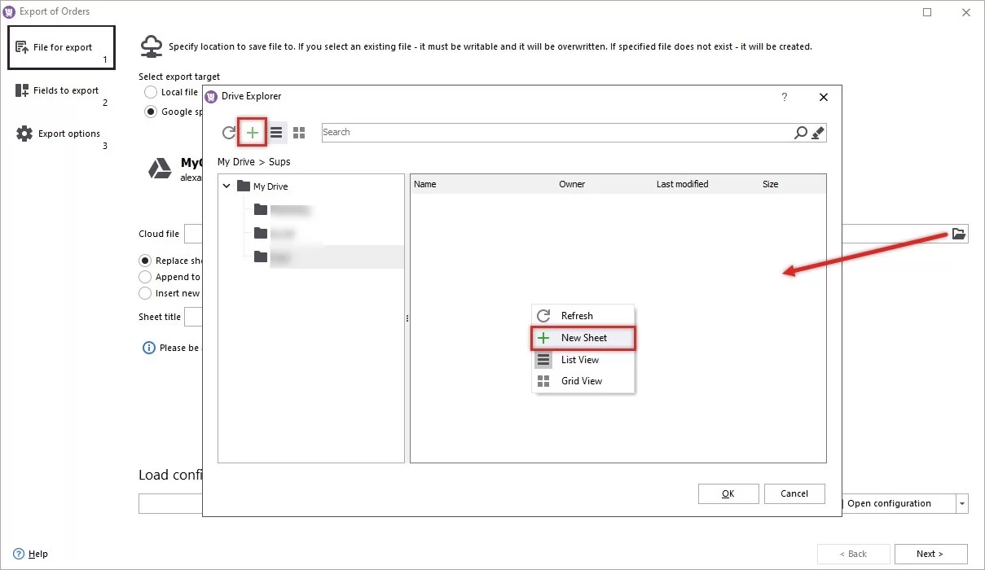Confirm selection with the OK button
985x570 pixels.
coord(728,493)
